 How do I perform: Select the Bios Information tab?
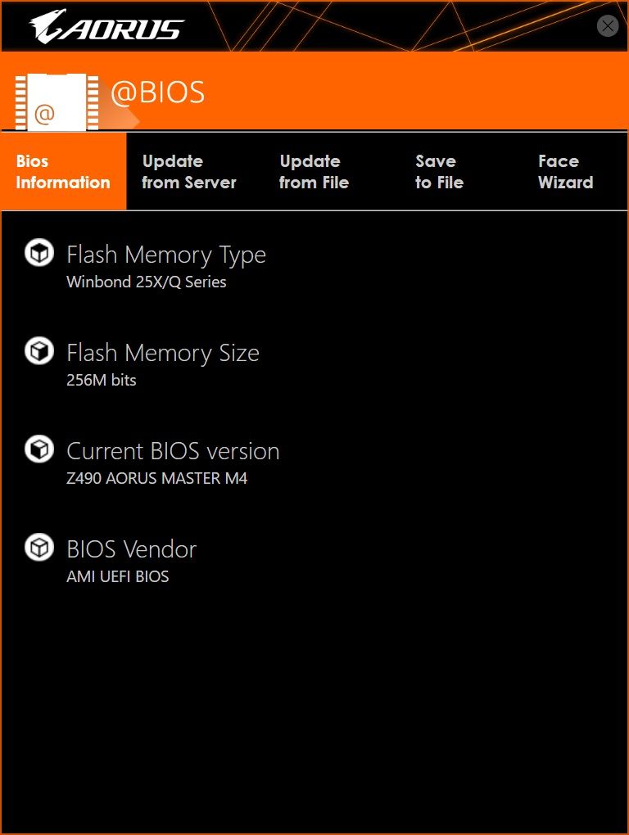tap(63, 172)
